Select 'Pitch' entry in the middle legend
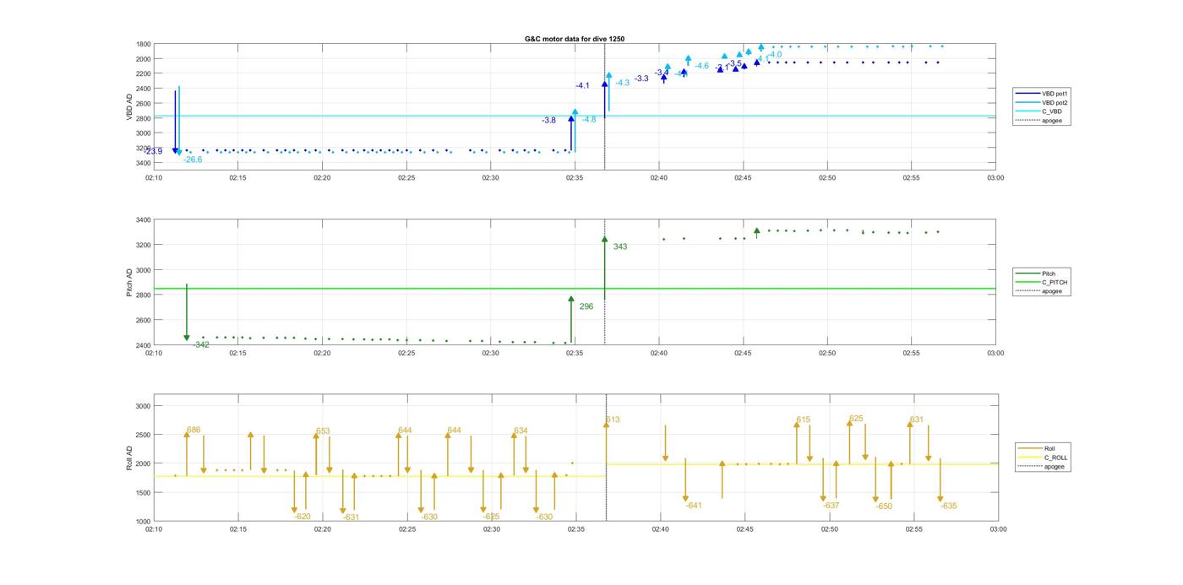Image resolution: width=1183 pixels, height=585 pixels. (1049, 274)
